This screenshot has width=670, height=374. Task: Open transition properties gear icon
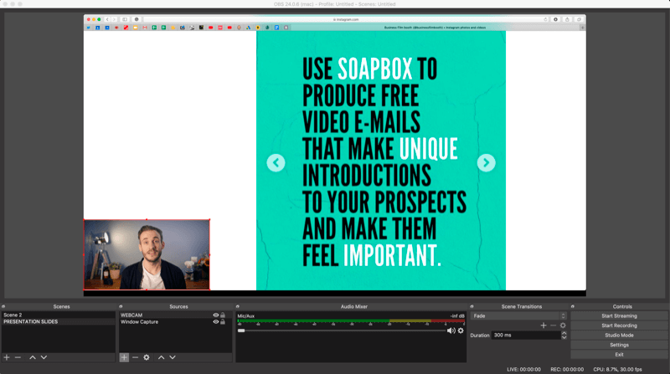coord(563,325)
